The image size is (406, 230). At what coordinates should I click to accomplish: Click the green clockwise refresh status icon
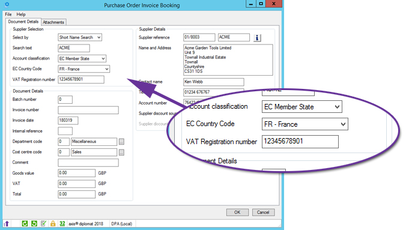tap(25, 223)
